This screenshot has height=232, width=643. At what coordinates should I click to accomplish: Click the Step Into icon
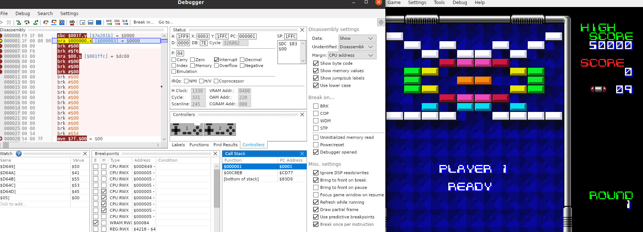tap(19, 22)
